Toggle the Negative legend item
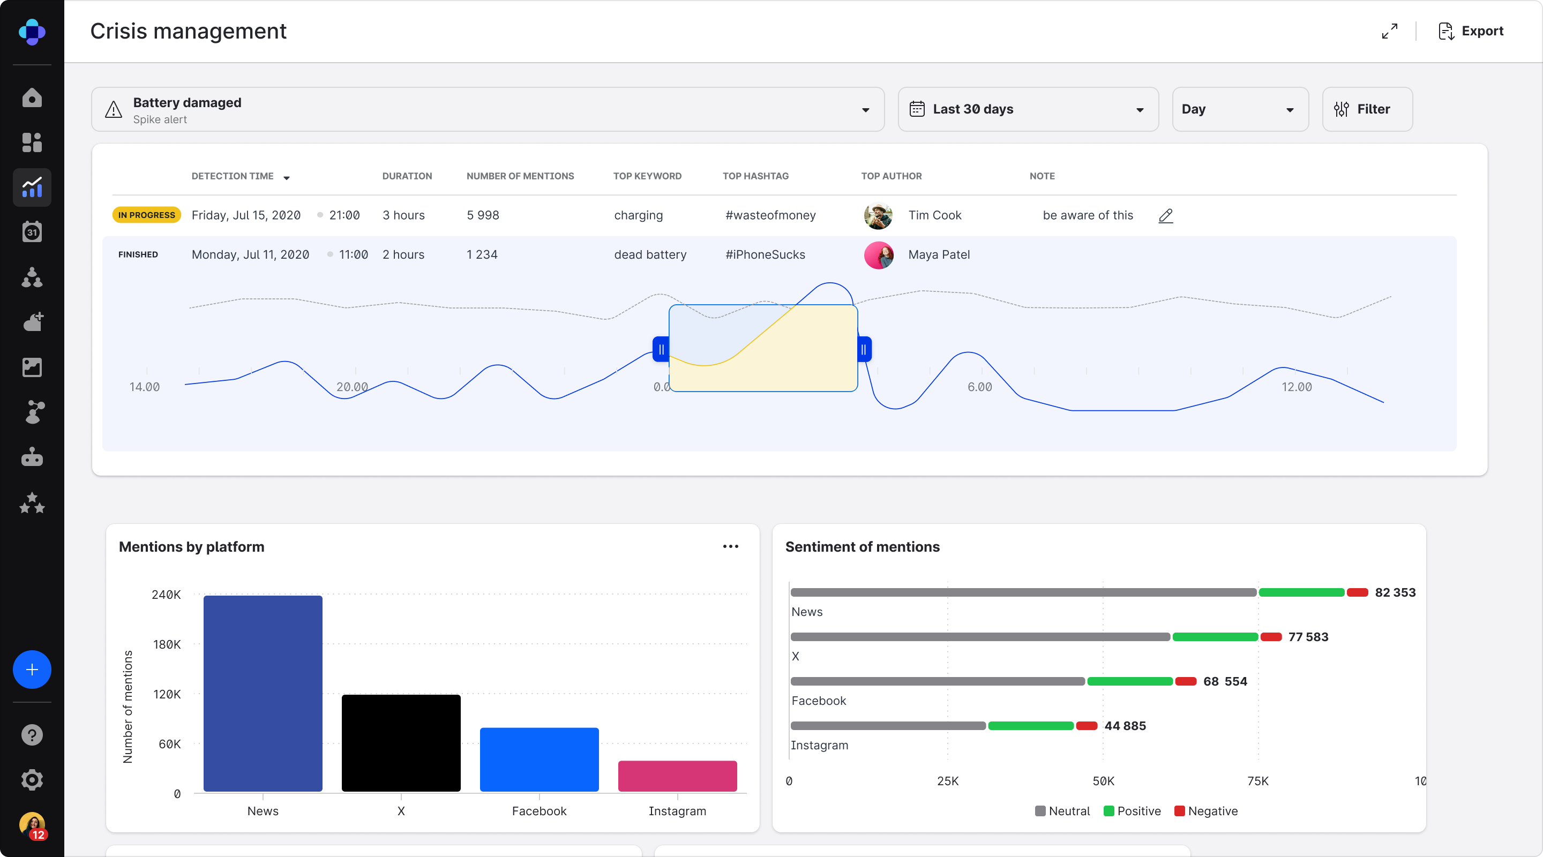This screenshot has width=1543, height=857. click(x=1206, y=811)
